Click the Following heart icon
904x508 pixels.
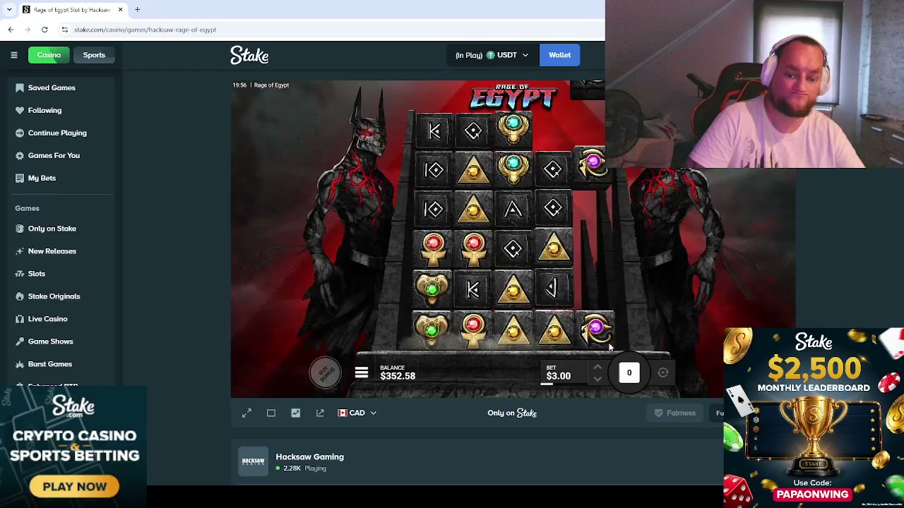[x=19, y=110]
